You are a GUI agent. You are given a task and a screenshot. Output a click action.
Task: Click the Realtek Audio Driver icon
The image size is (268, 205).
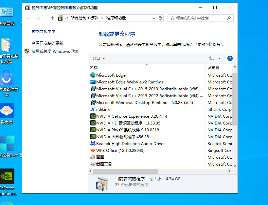coord(93,143)
